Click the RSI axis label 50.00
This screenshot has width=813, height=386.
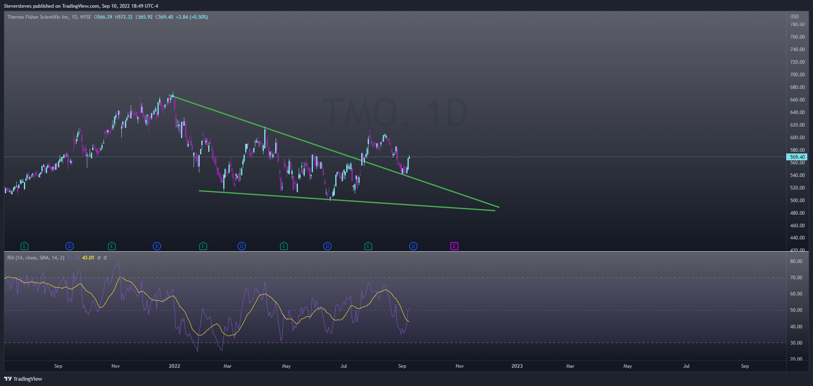[x=796, y=310]
